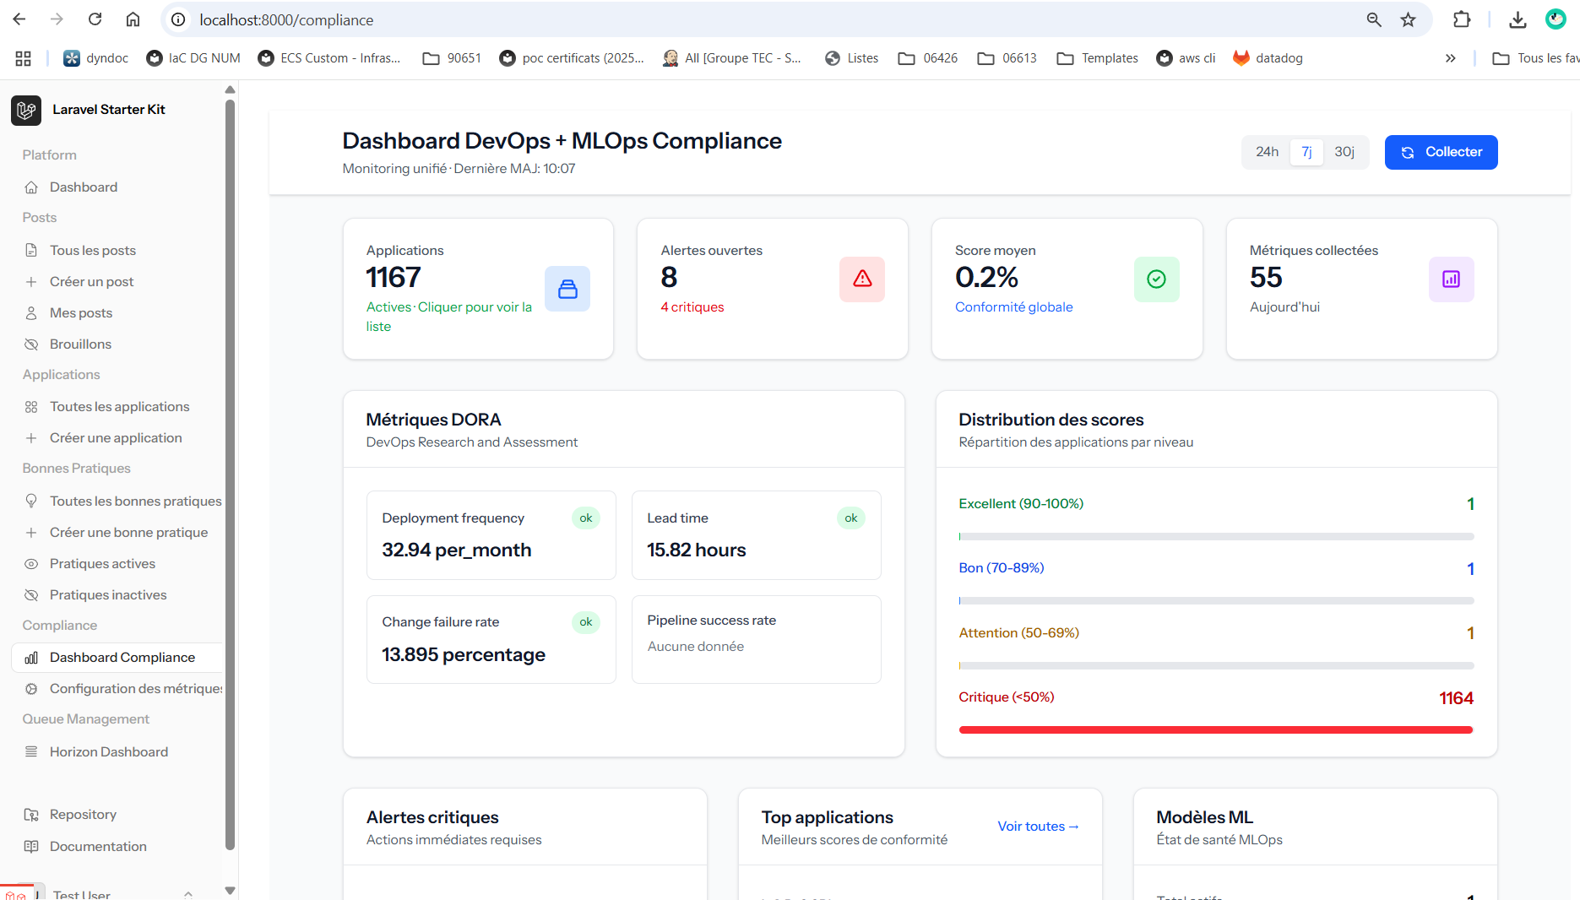Open the dyndoc bookmark

96,58
